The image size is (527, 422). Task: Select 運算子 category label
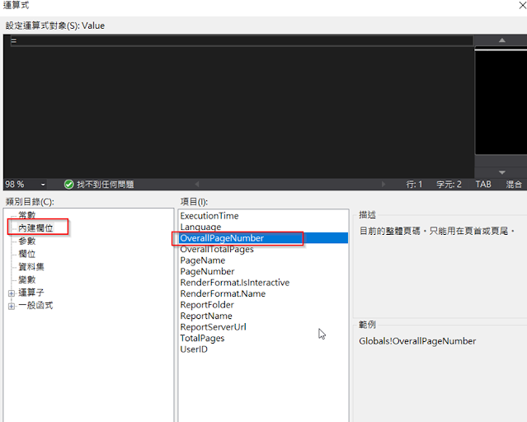31,293
